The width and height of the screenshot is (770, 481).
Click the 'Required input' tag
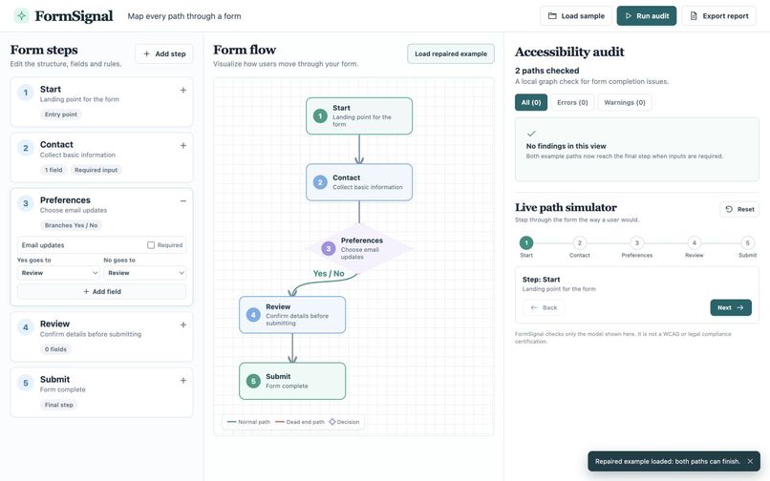(x=96, y=170)
